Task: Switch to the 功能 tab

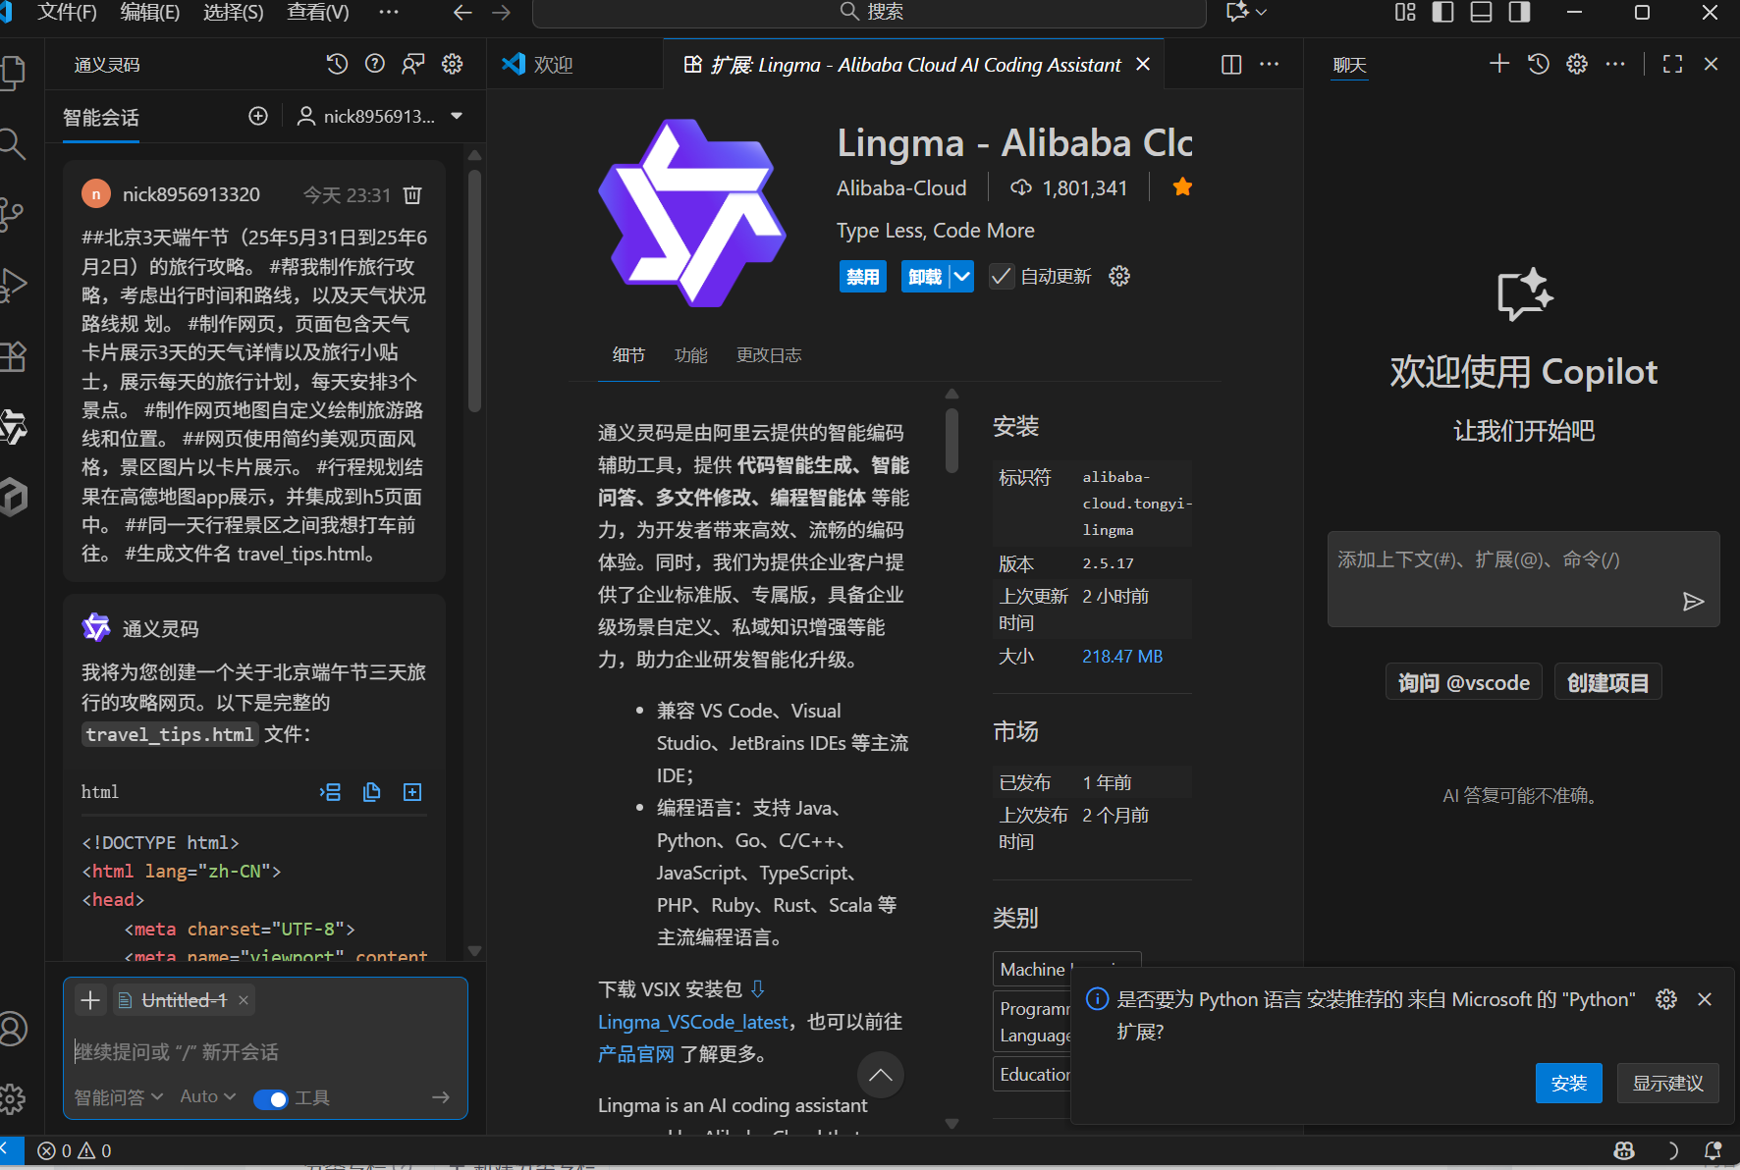Action: coord(691,355)
